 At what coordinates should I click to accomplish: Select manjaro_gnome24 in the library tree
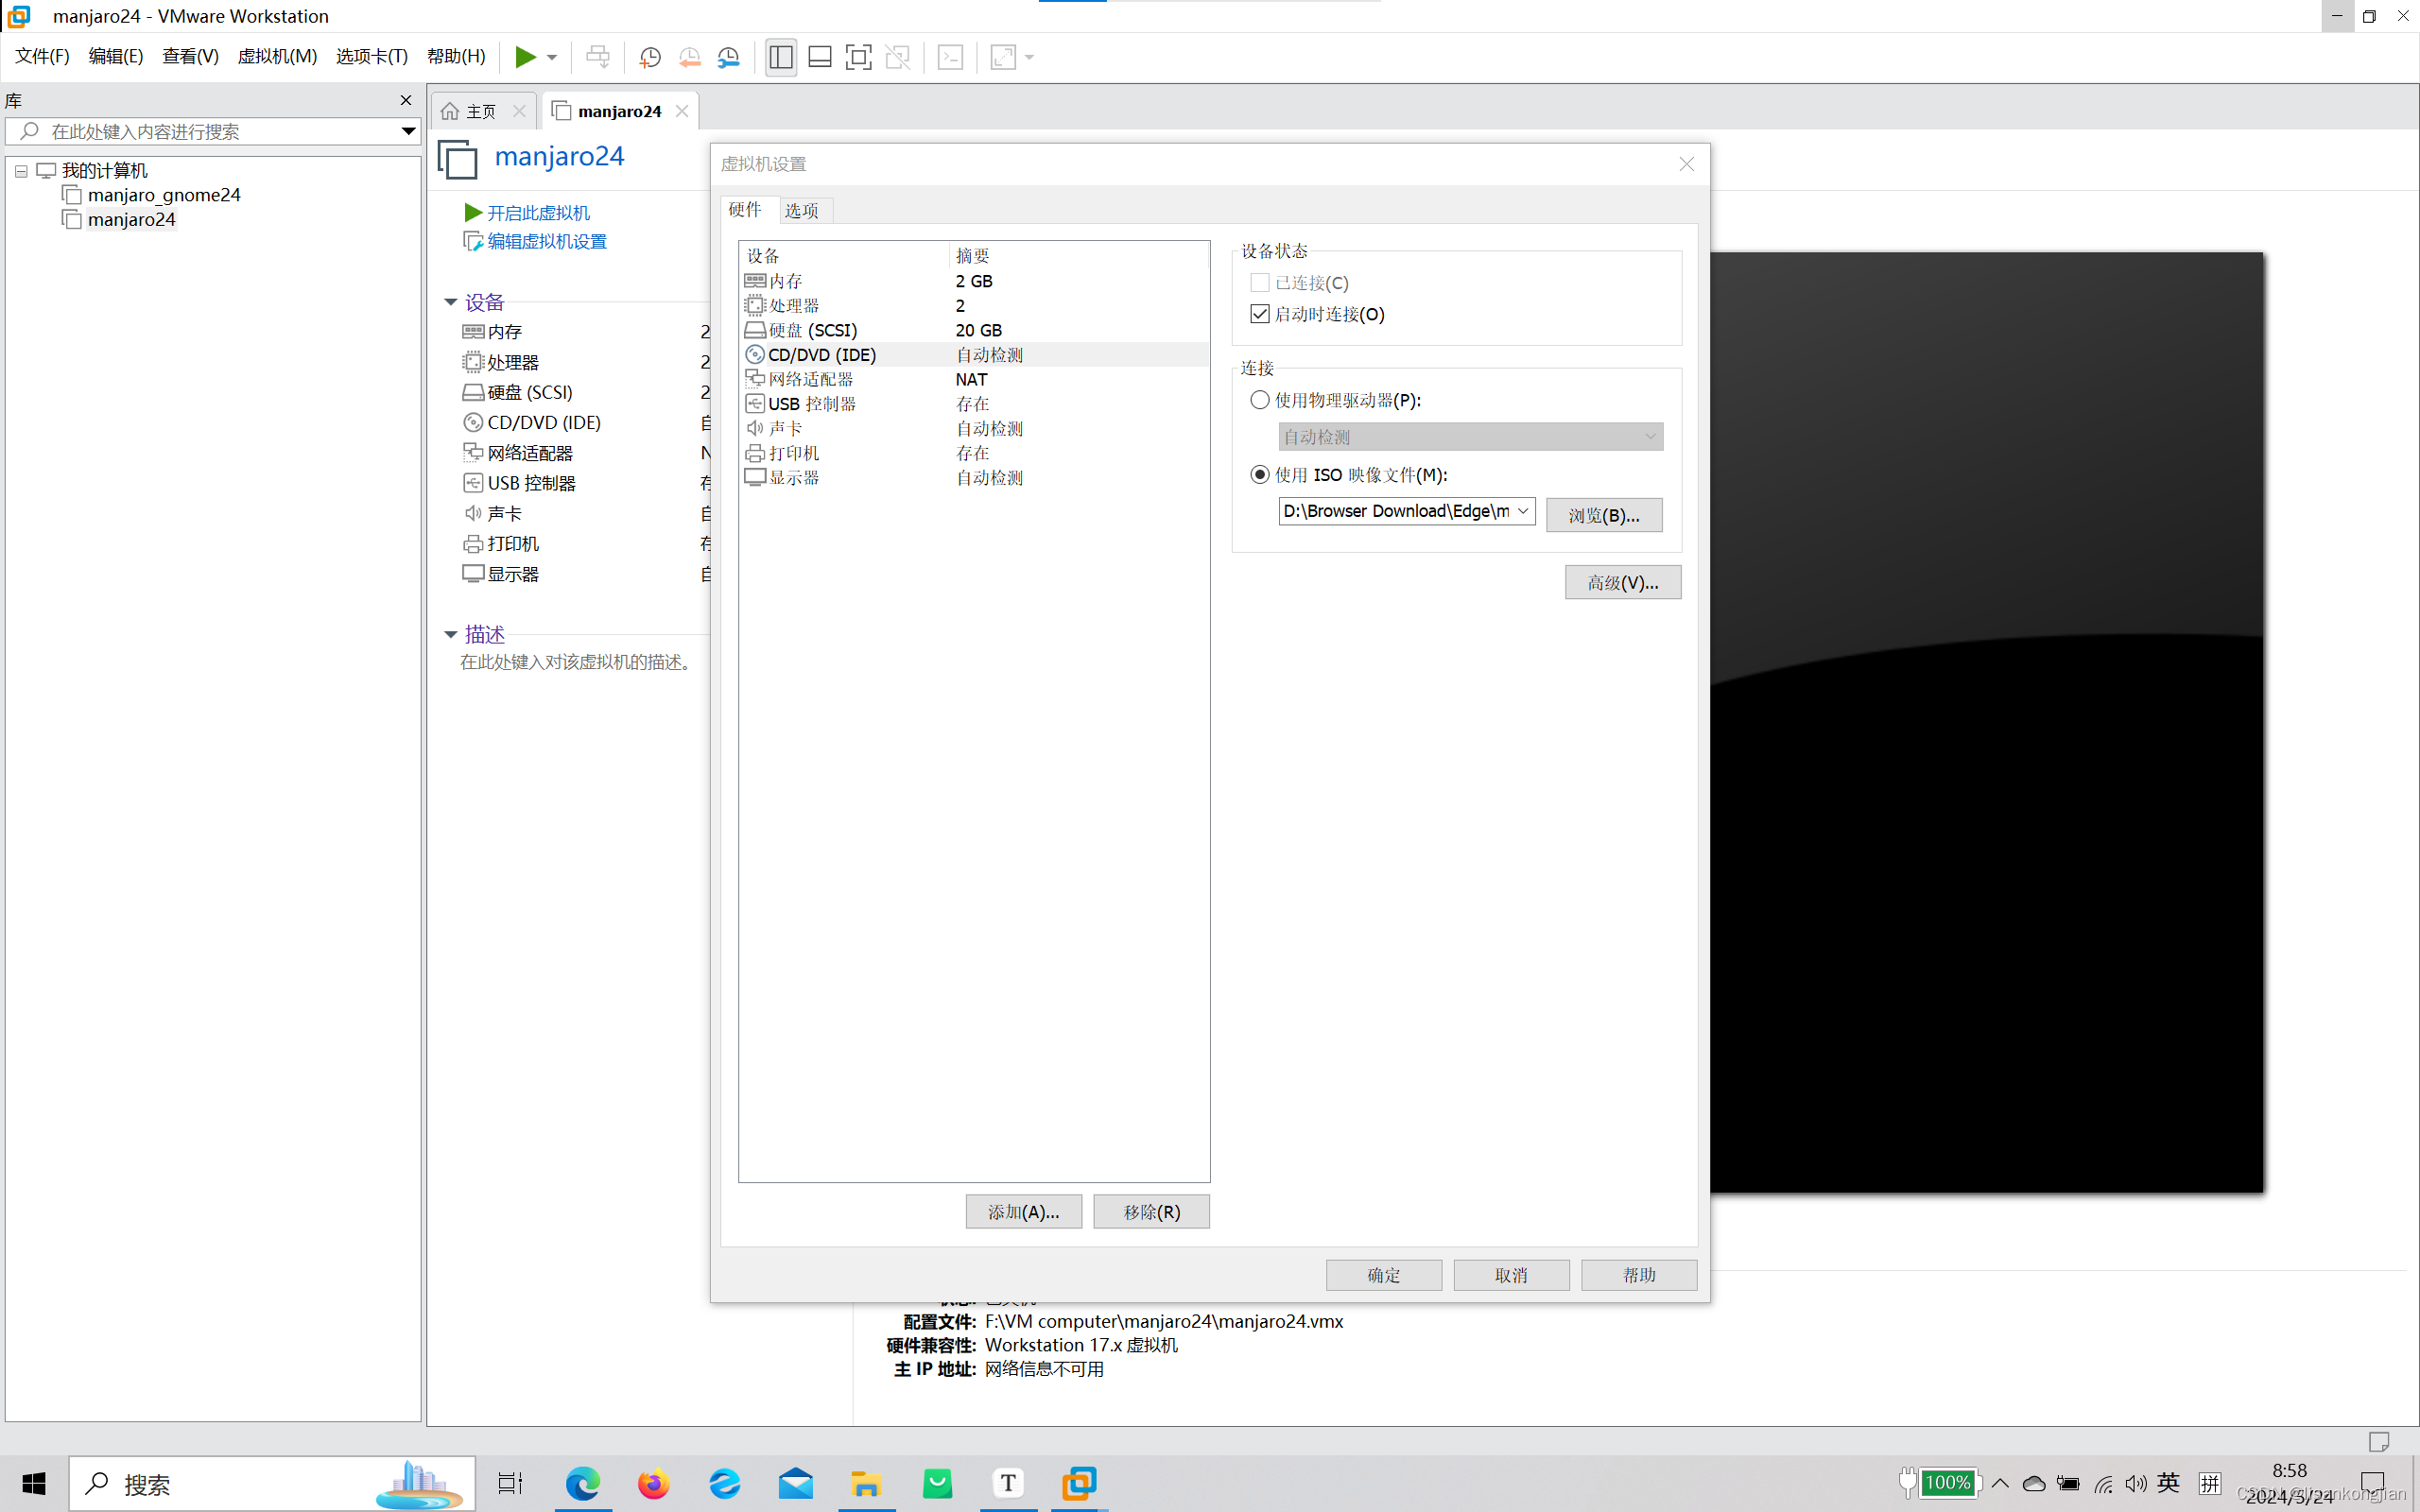(x=164, y=195)
